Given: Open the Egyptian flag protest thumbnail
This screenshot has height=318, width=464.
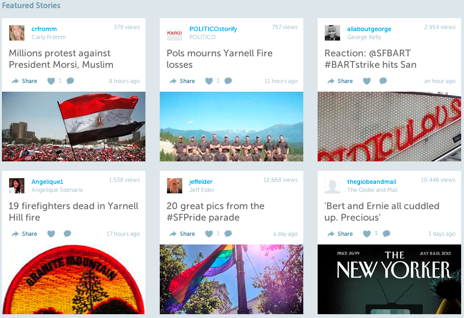Looking at the screenshot, I should pos(74,127).
